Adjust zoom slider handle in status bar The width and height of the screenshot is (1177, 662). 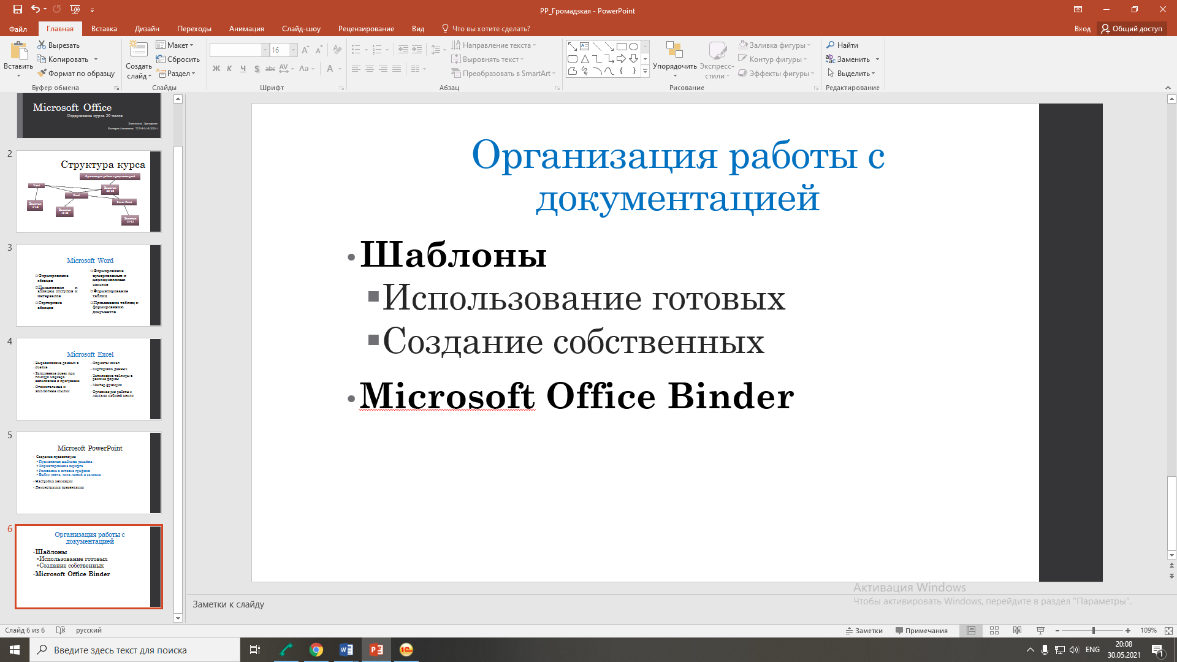pyautogui.click(x=1093, y=630)
